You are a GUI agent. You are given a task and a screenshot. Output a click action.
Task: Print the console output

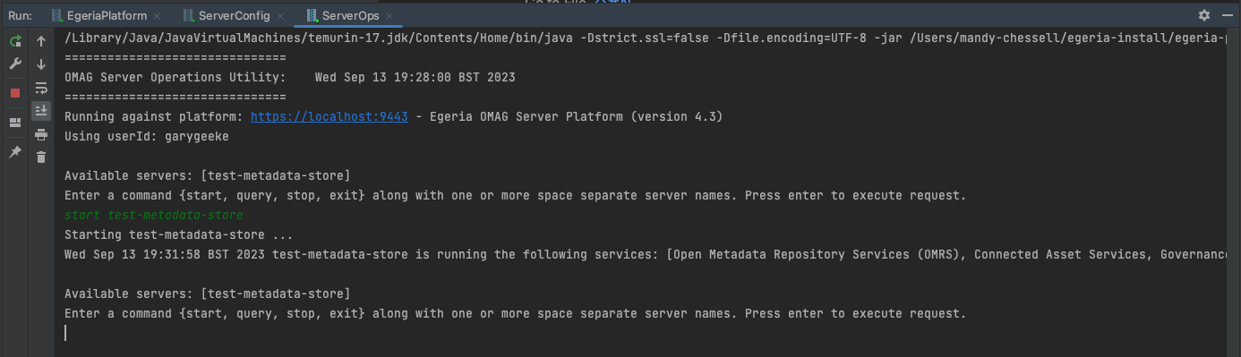[x=41, y=134]
